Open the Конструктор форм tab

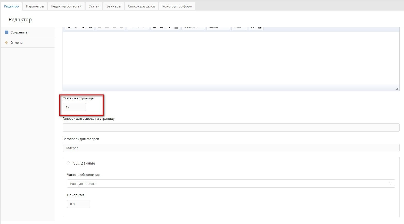(x=177, y=6)
